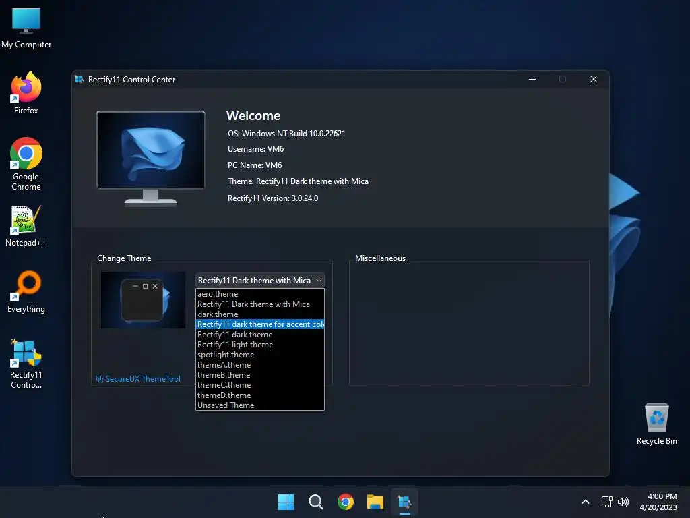Open the network status tray icon
This screenshot has width=690, height=518.
[x=607, y=502]
